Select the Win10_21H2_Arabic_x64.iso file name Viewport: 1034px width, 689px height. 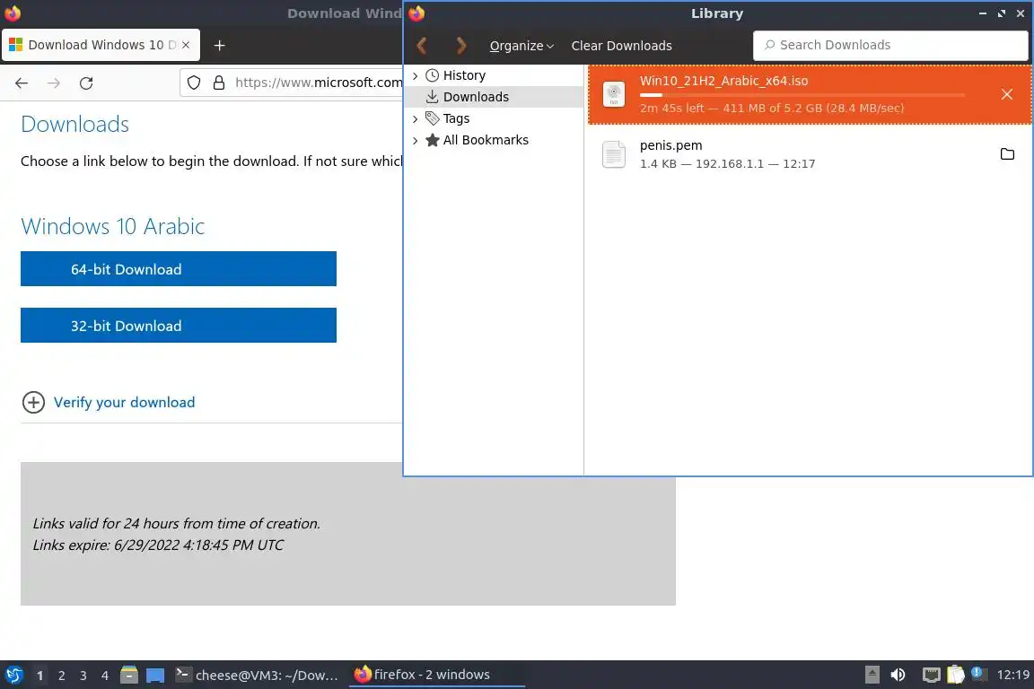pyautogui.click(x=723, y=81)
